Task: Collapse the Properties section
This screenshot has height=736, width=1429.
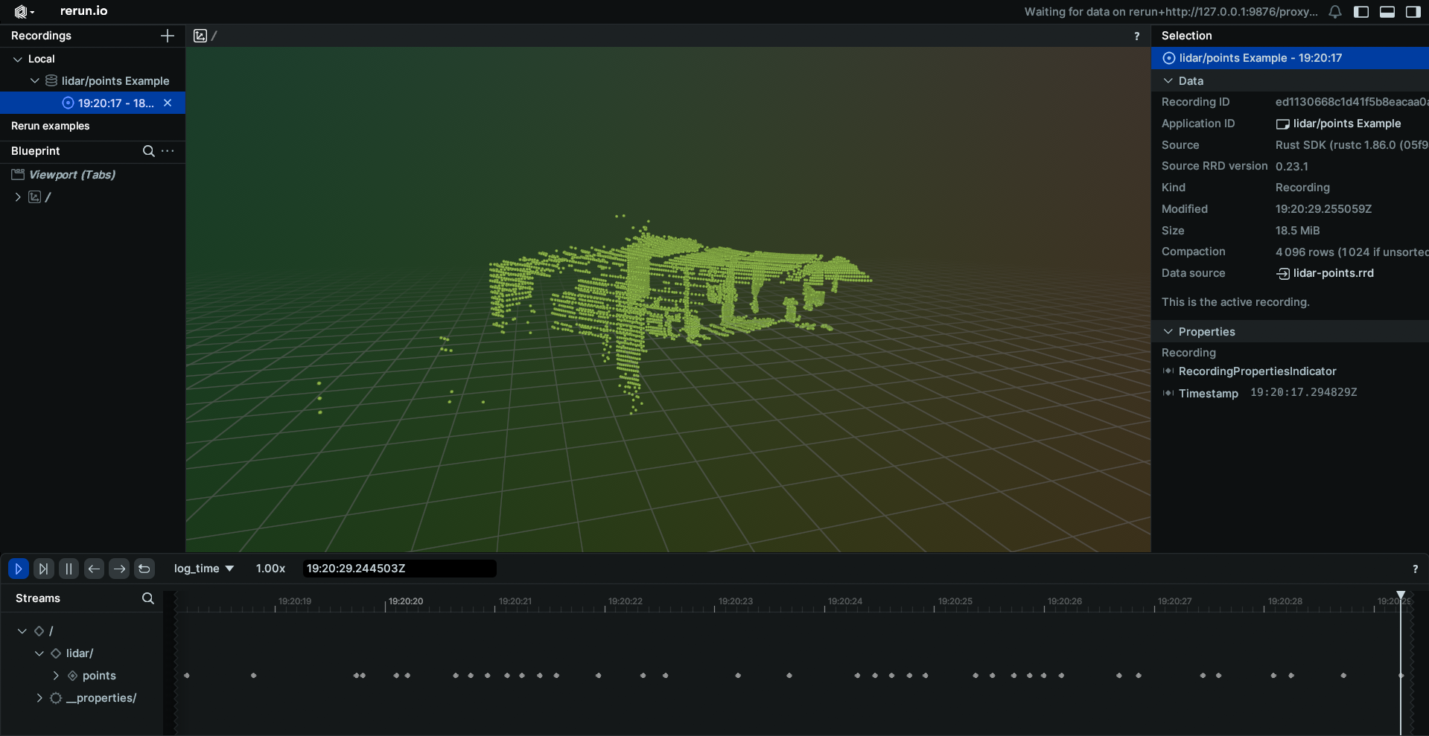Action: pos(1168,332)
